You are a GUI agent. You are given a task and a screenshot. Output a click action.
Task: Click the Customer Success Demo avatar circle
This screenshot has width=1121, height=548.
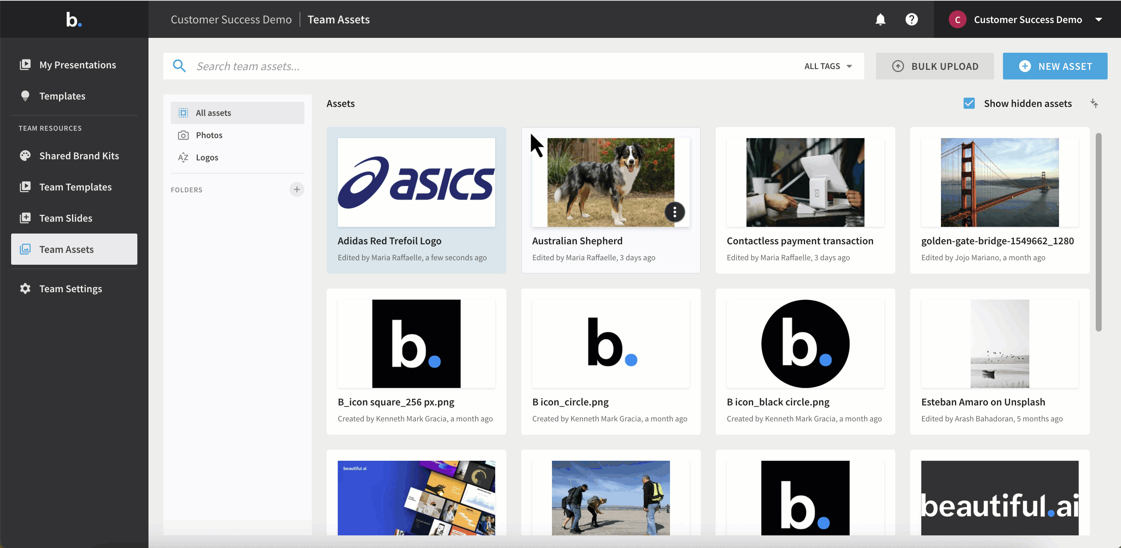pos(957,20)
